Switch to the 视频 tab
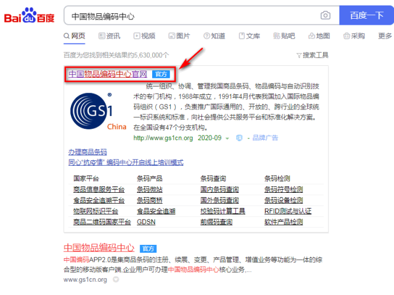The width and height of the screenshot is (394, 295). point(144,36)
